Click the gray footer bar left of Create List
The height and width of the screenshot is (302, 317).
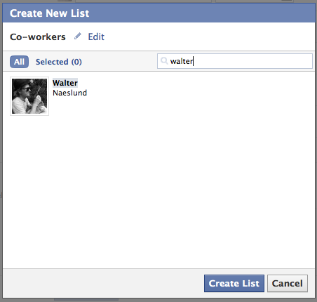coord(103,283)
